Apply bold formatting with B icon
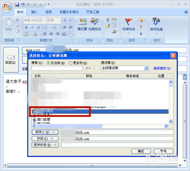 26,27
